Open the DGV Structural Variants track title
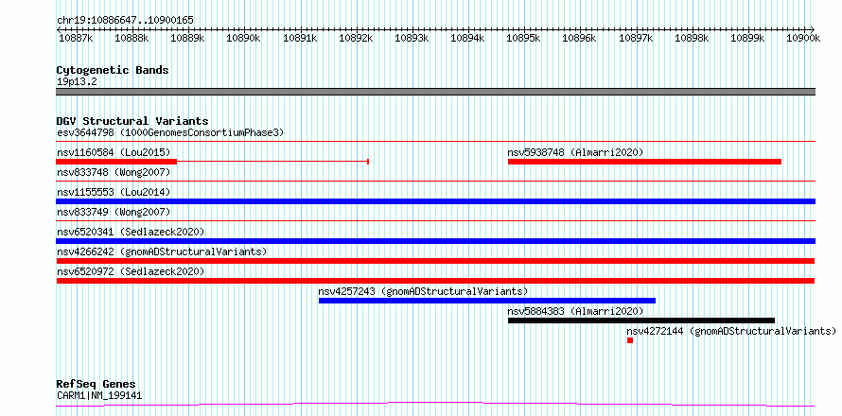Screen dimensions: 842x416 point(132,121)
